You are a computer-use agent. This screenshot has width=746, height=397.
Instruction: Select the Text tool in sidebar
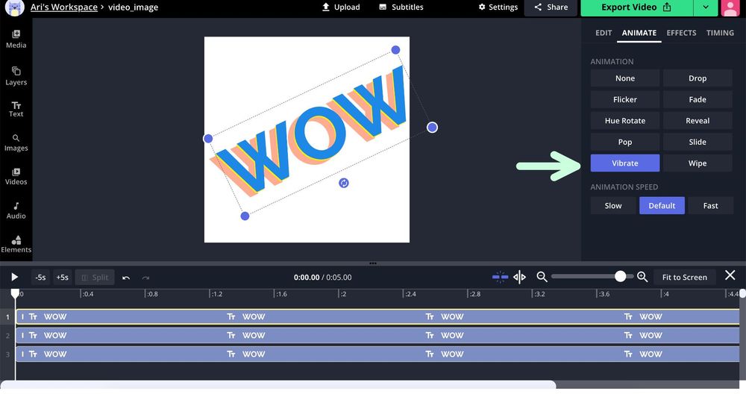click(x=16, y=109)
